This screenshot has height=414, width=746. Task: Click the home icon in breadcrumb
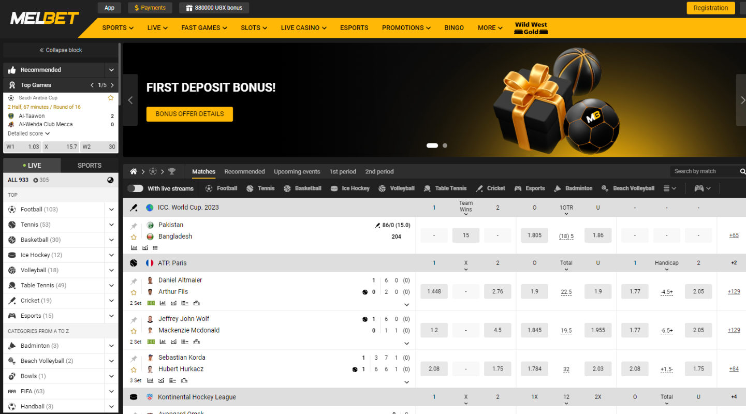pos(134,171)
